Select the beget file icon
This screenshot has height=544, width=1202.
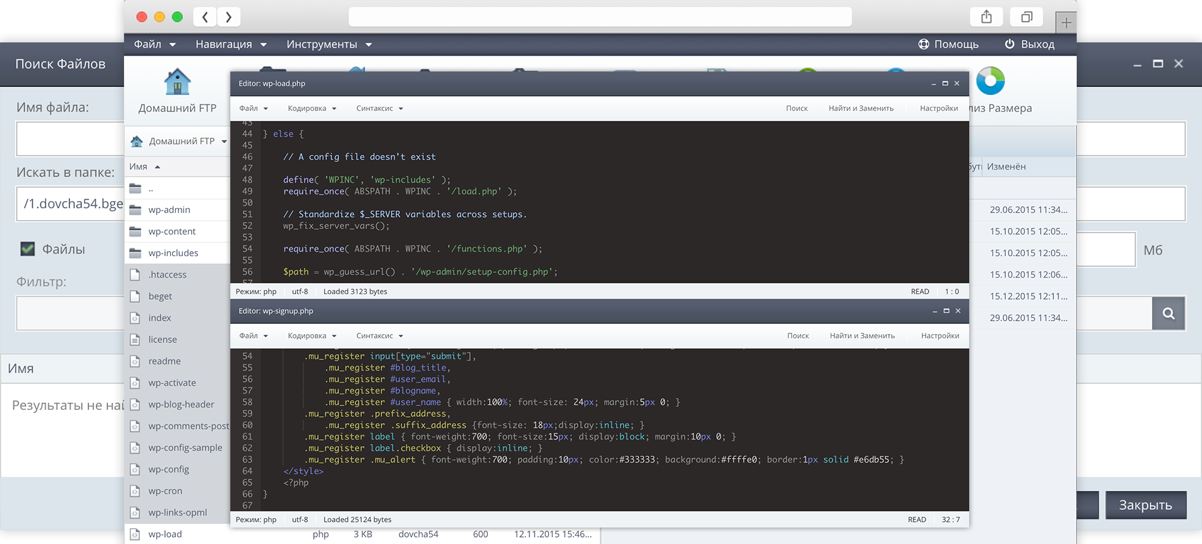(135, 296)
